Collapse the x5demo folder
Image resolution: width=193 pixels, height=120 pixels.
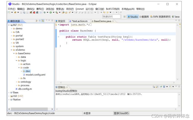point(11,50)
